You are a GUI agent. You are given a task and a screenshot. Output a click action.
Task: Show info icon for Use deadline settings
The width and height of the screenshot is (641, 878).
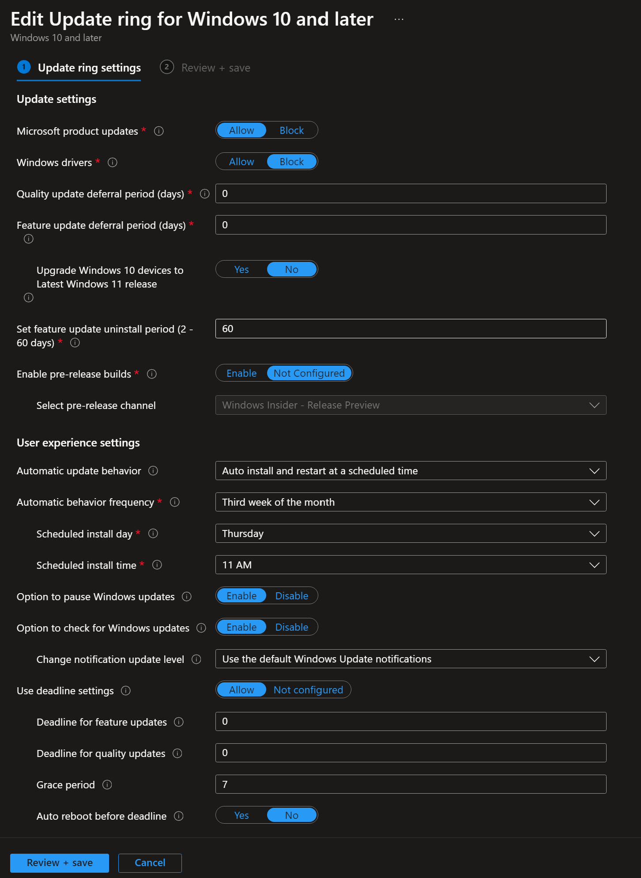coord(126,691)
